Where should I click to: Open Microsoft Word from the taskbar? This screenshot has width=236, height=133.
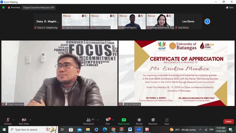(130, 130)
